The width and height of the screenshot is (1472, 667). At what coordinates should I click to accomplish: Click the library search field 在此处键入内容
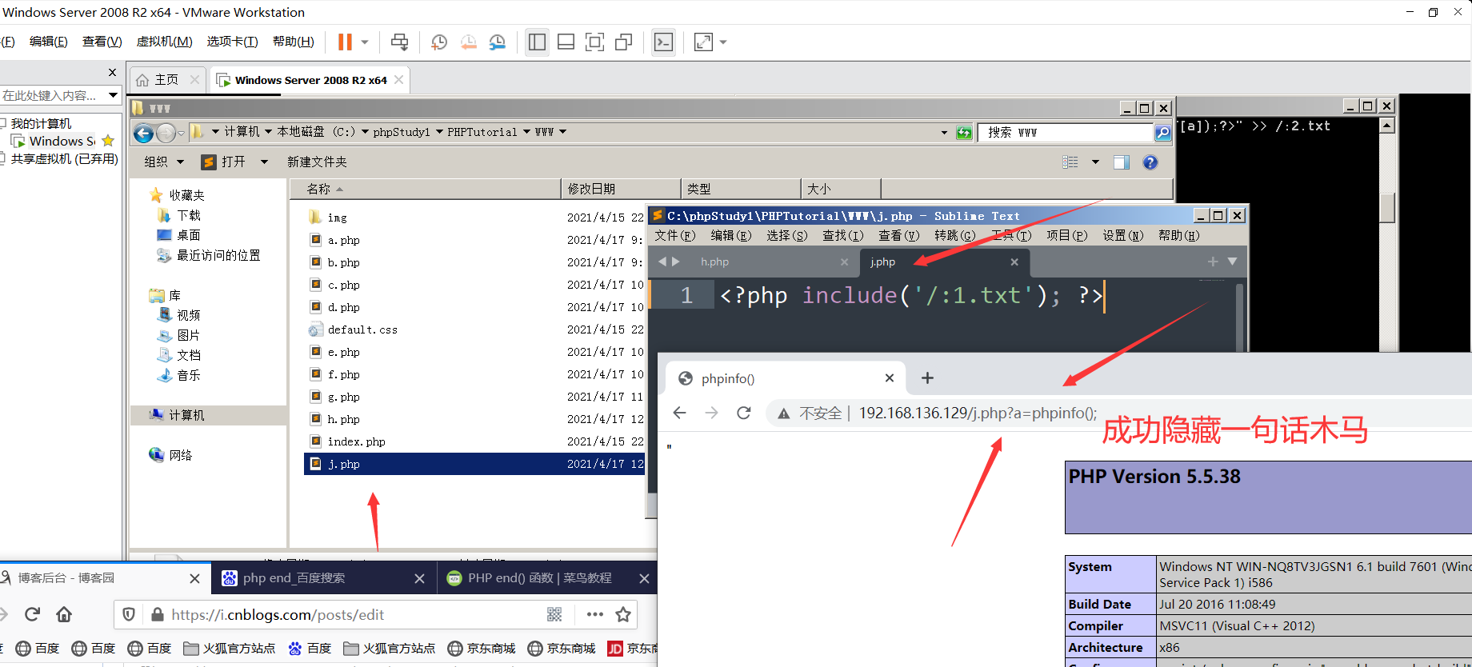pos(51,95)
